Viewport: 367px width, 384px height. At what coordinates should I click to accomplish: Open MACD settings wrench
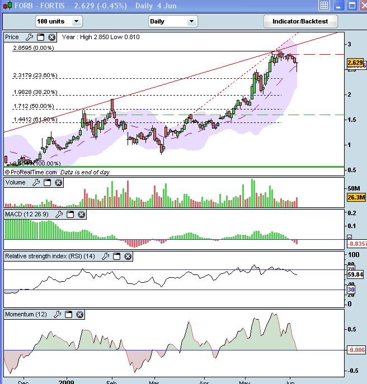(x=59, y=215)
